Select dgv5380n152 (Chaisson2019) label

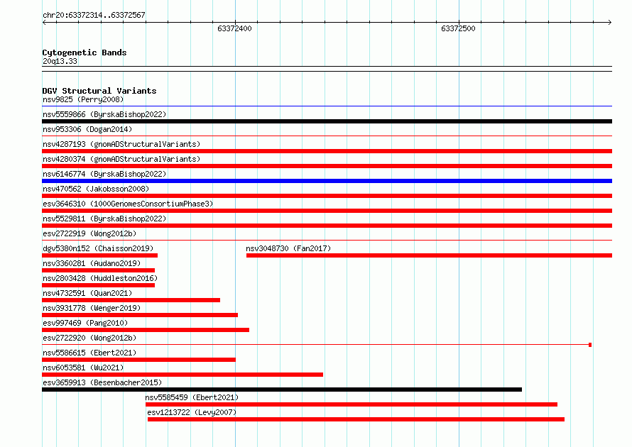coord(98,248)
